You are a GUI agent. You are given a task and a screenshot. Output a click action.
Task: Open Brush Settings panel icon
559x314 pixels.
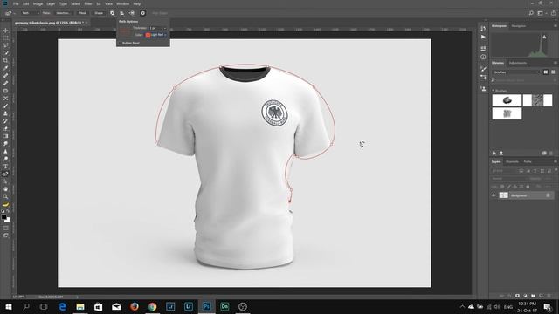coord(483,69)
